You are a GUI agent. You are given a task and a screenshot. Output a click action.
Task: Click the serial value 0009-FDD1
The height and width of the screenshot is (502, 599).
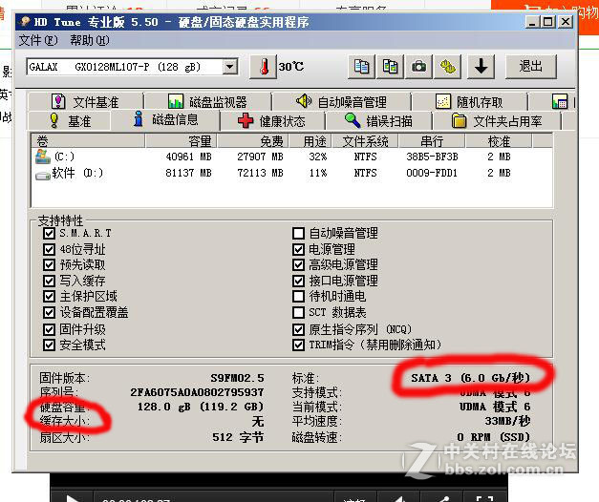click(432, 173)
